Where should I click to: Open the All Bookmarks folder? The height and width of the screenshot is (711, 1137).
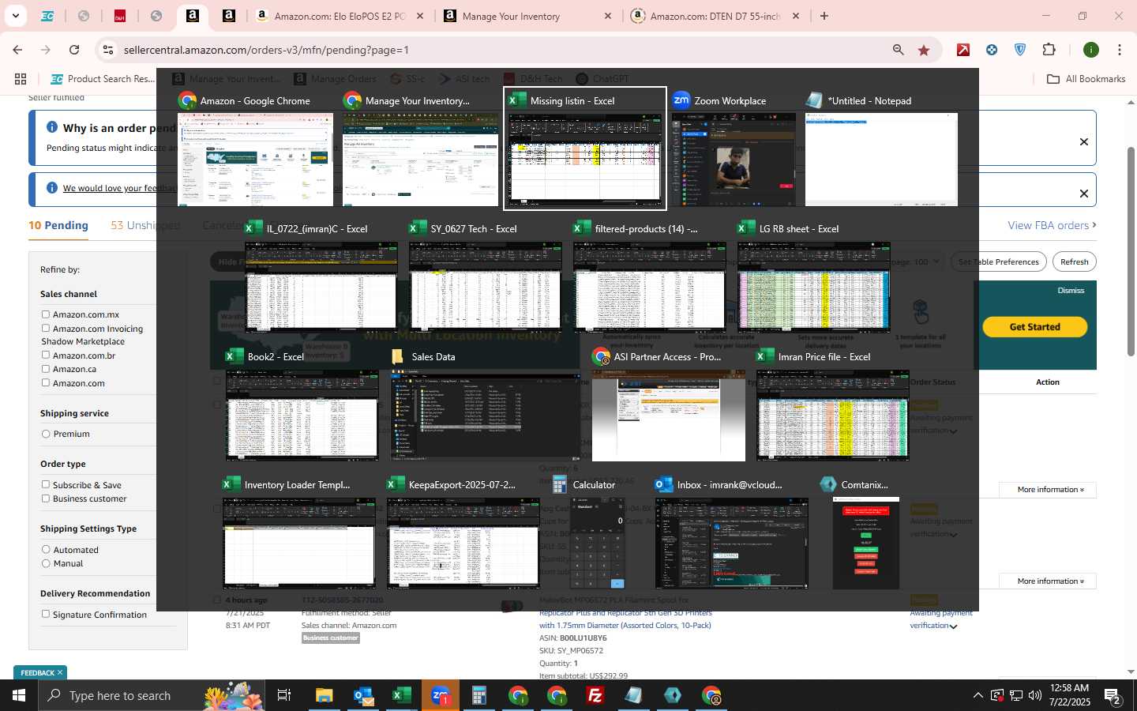pos(1086,79)
